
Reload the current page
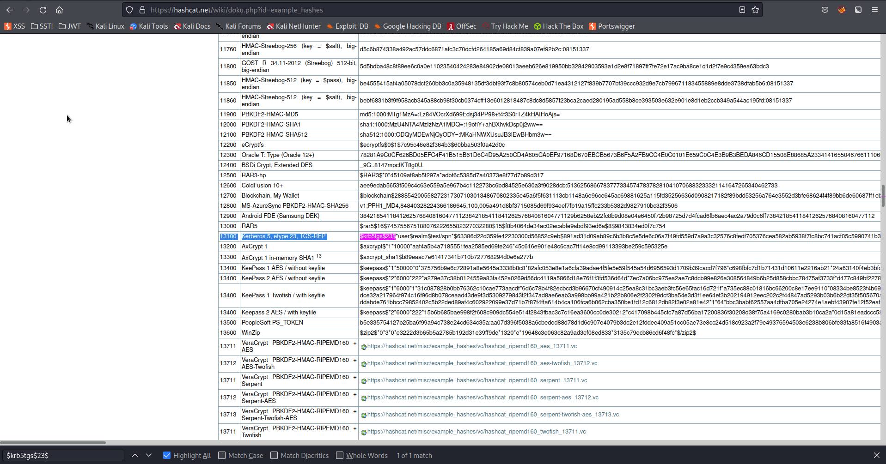coord(43,10)
